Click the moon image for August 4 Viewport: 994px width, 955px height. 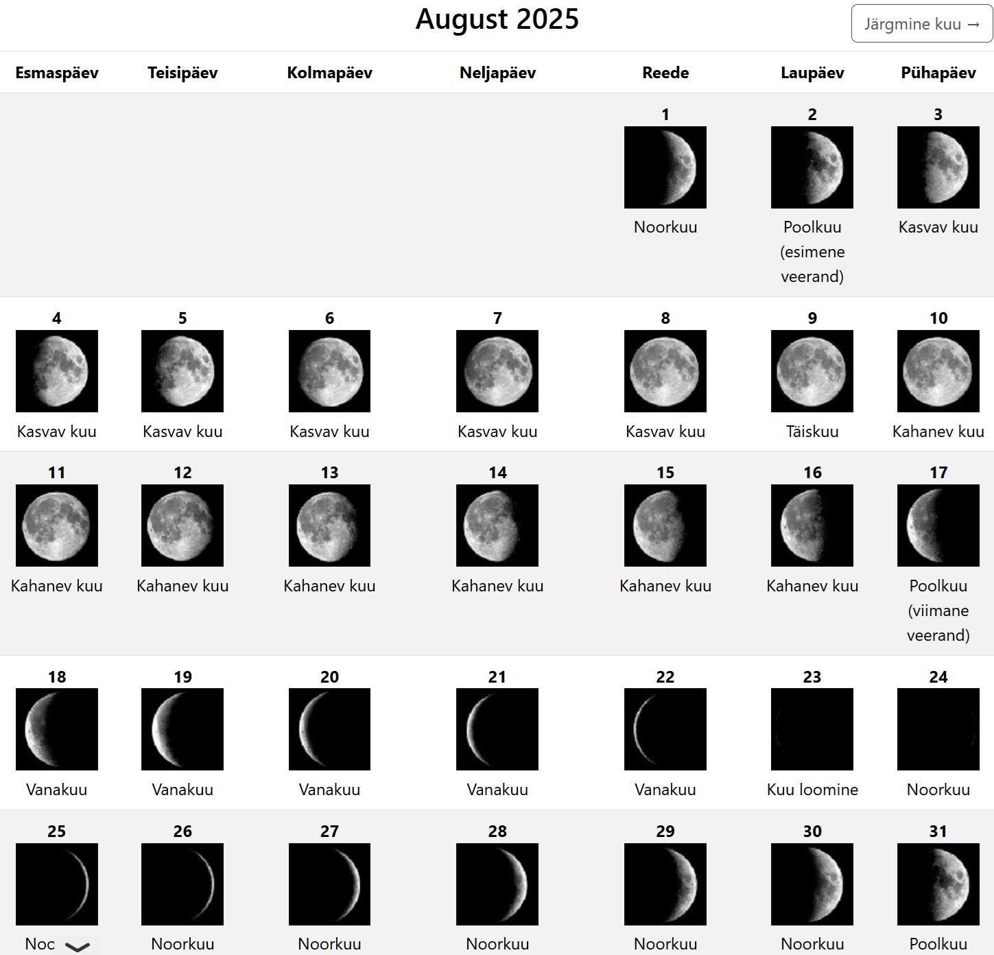coord(57,371)
